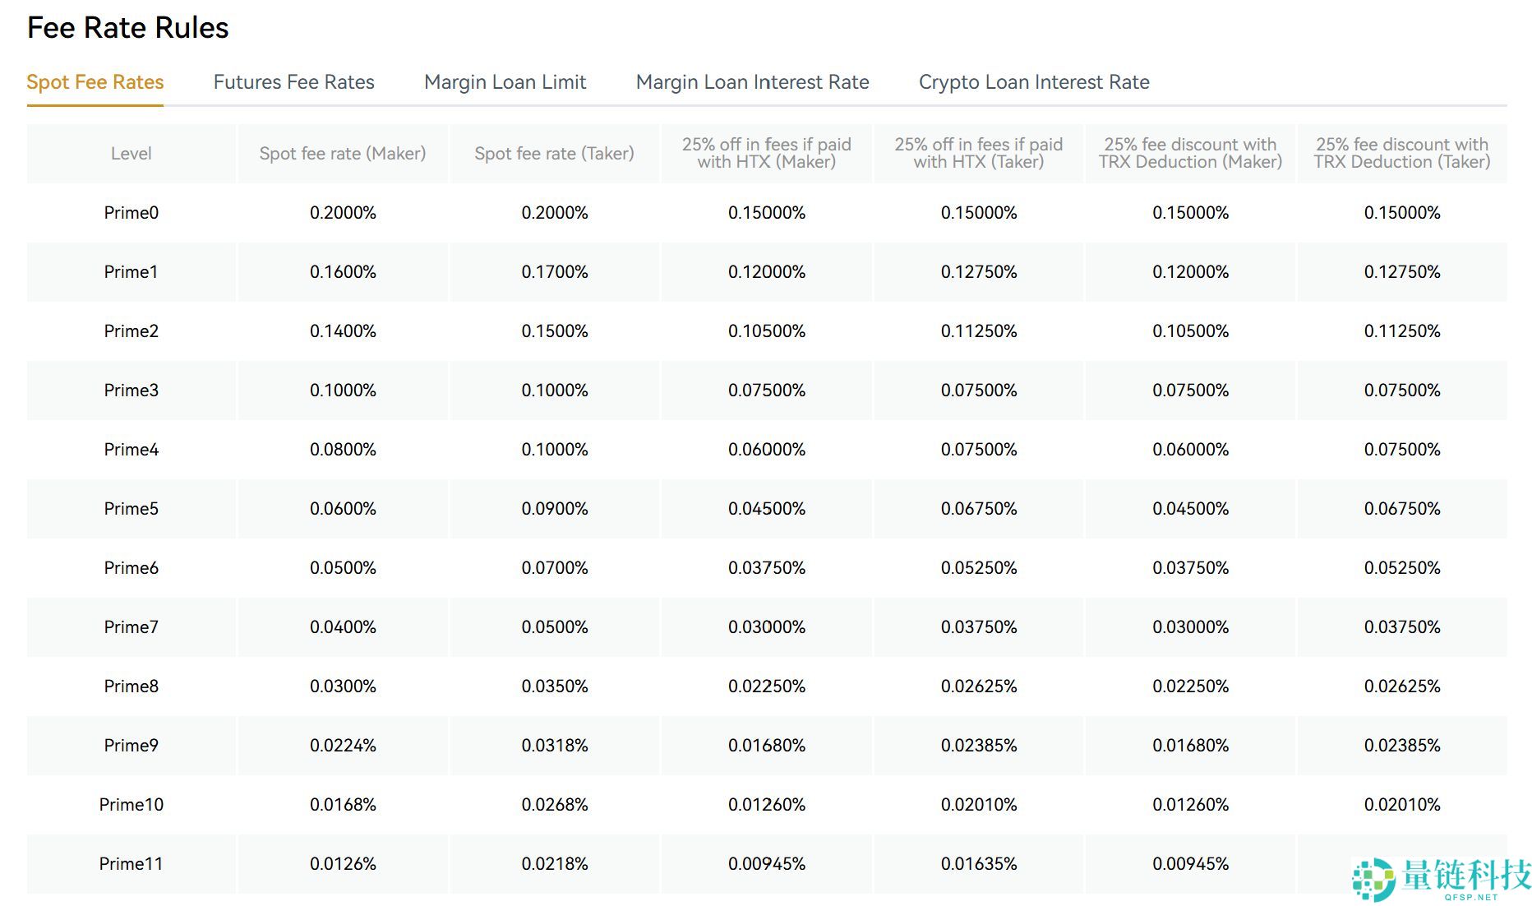Select Prime2 TRX maker rate 0.10500%
Image resolution: width=1532 pixels, height=906 pixels.
pos(1191,331)
